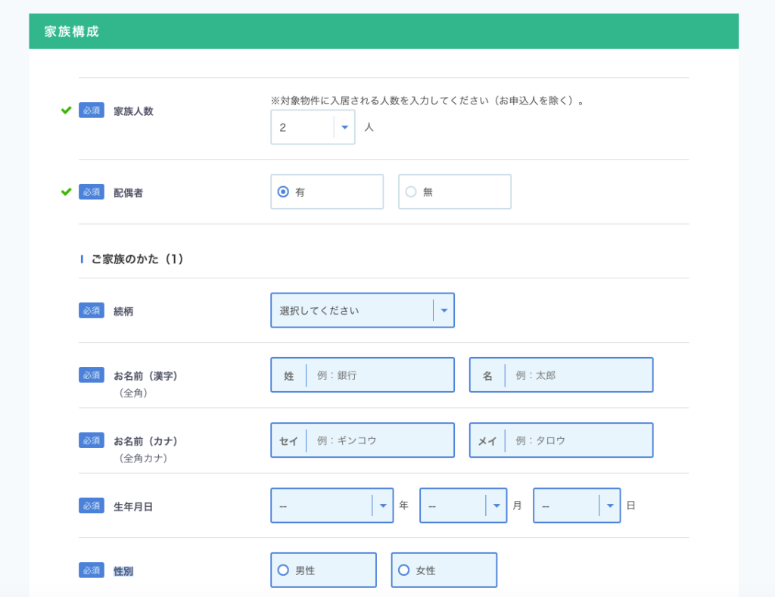This screenshot has height=597, width=775.
Task: Click the ご家族のかた（1） heading
Action: point(138,259)
